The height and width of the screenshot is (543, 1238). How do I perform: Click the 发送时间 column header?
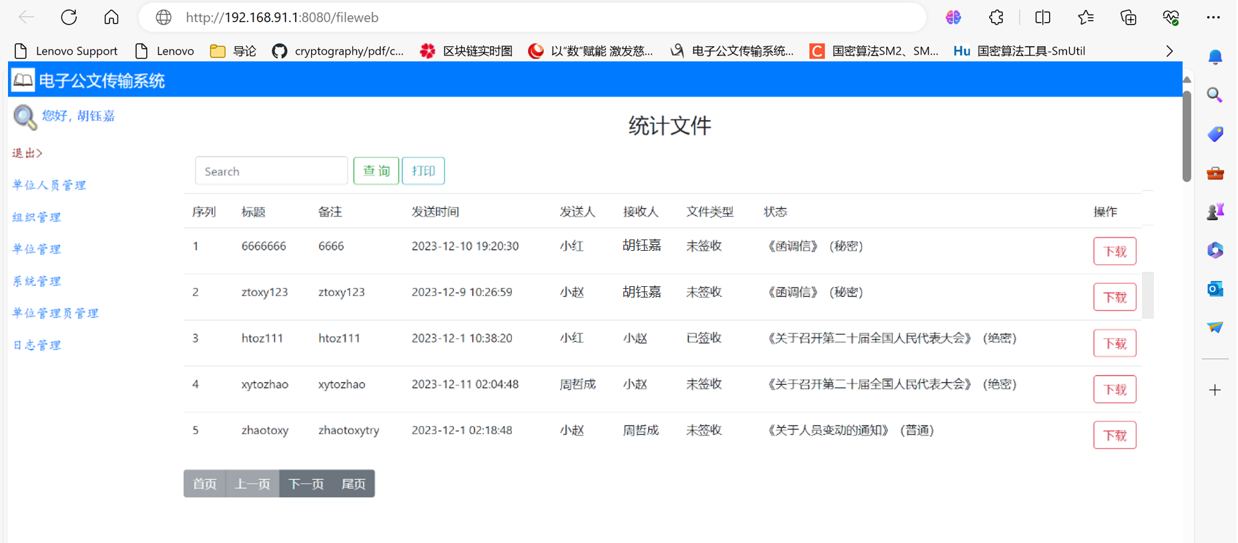[435, 212]
